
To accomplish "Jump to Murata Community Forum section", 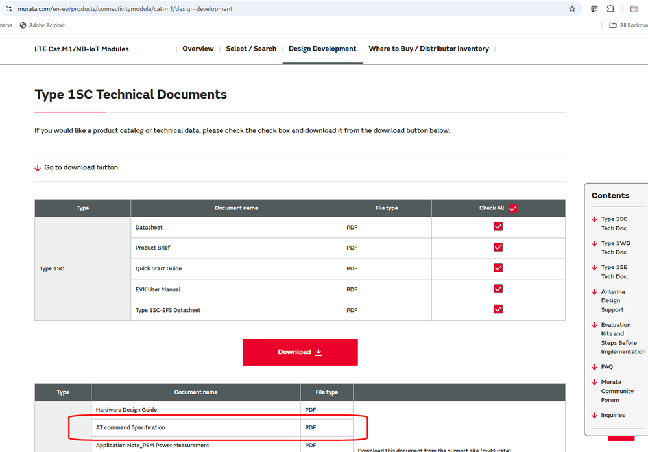I will pyautogui.click(x=618, y=391).
